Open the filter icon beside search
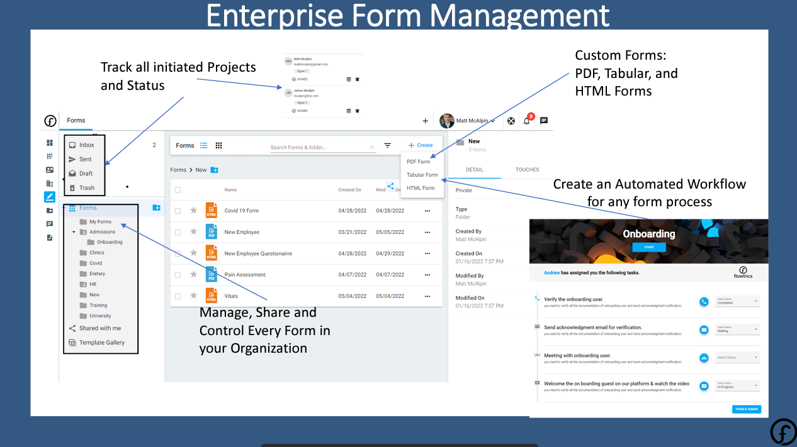Image resolution: width=797 pixels, height=447 pixels. click(388, 145)
